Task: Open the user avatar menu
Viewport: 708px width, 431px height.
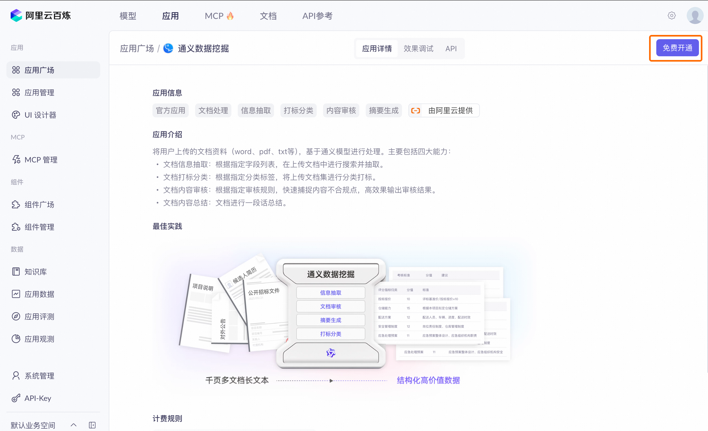Action: (695, 15)
